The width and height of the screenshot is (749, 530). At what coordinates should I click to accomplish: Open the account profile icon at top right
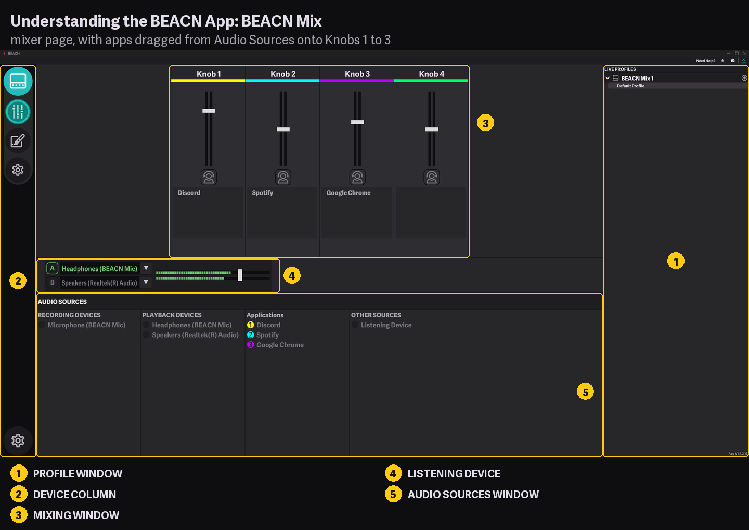(744, 61)
